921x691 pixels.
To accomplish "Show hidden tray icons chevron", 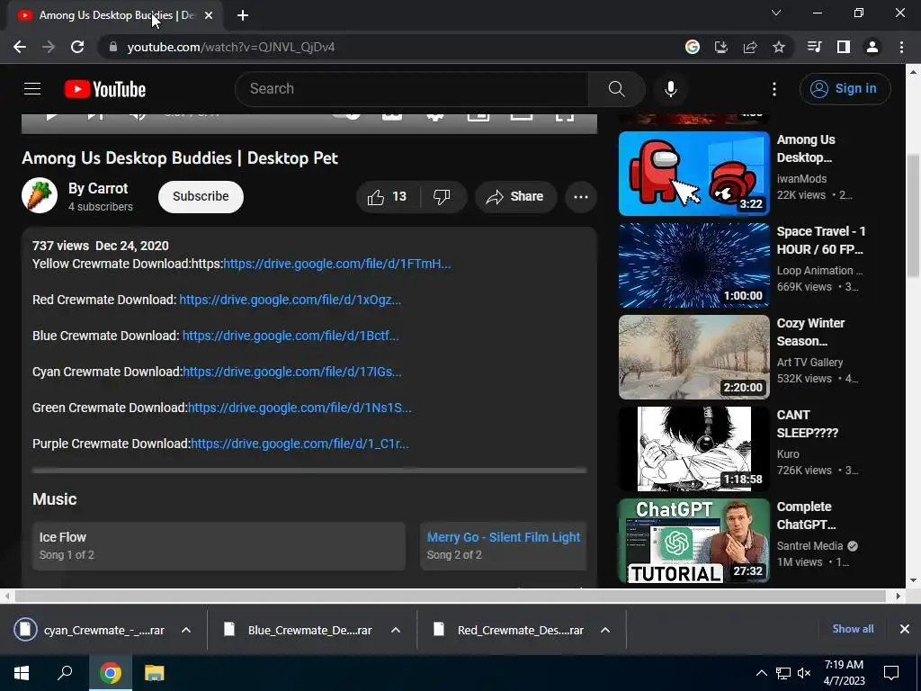I will pyautogui.click(x=761, y=673).
